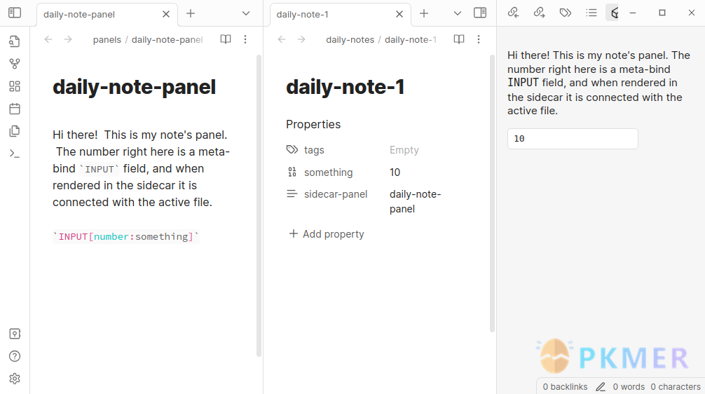This screenshot has width=705, height=394.
Task: Click 'sidecar-panel' property name
Action: [x=336, y=194]
